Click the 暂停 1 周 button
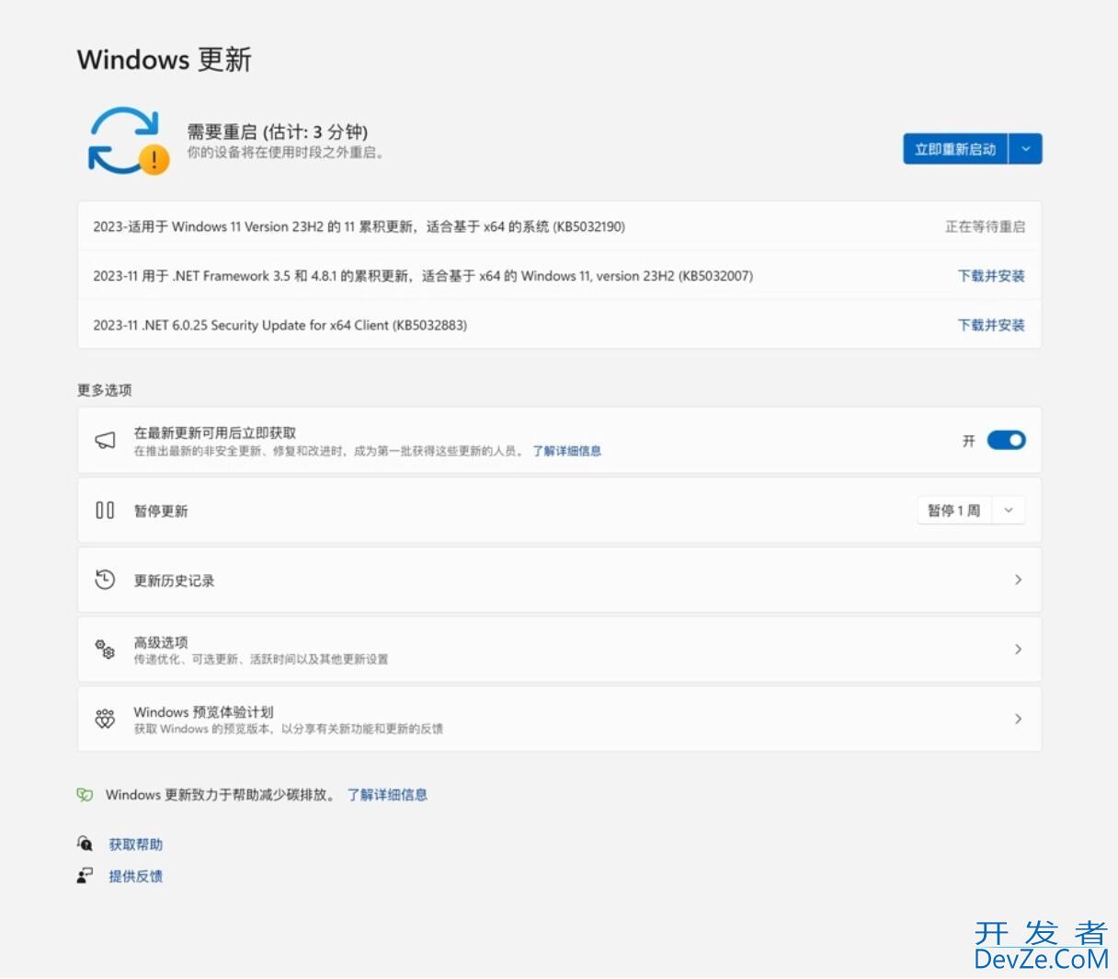The width and height of the screenshot is (1118, 979). point(954,511)
